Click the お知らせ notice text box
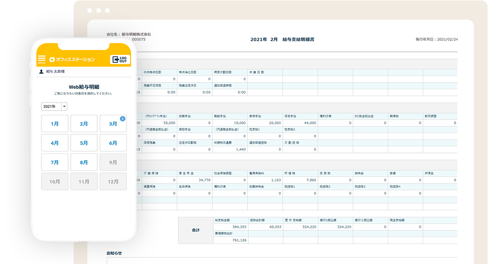This screenshot has height=264, width=488. pos(282,260)
